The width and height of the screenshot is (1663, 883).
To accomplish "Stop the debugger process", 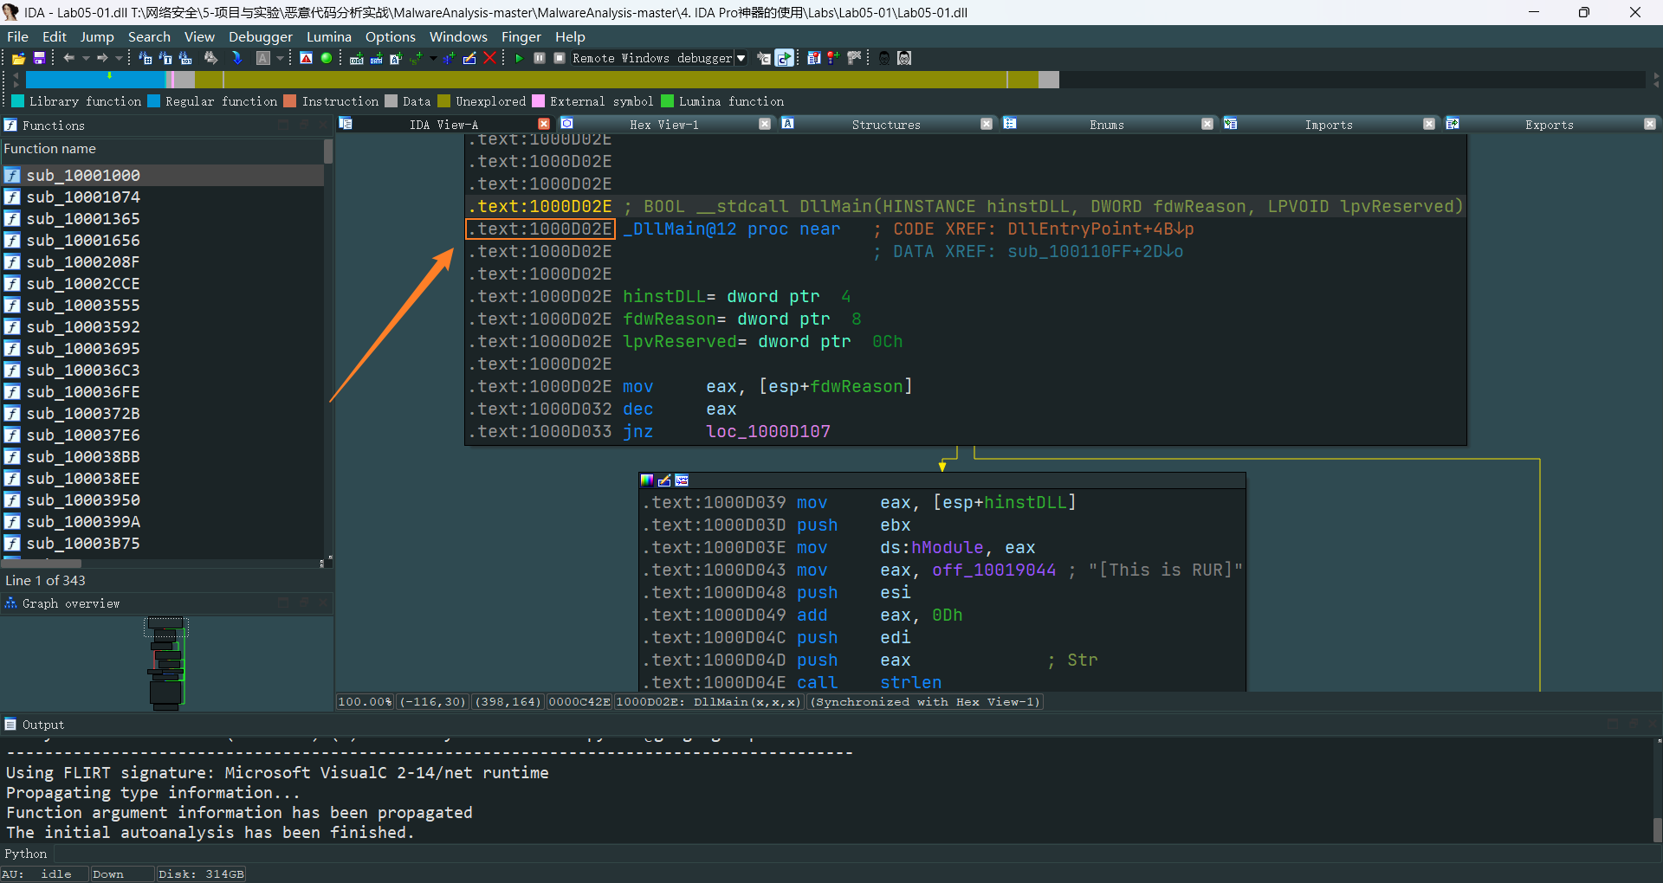I will click(x=560, y=58).
